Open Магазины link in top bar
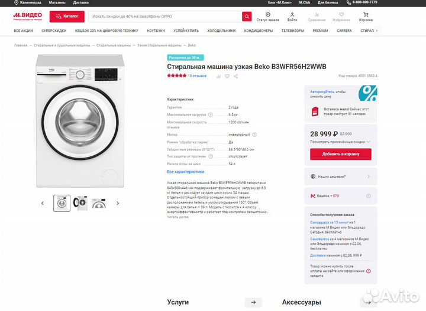The height and width of the screenshot is (311, 426). (57, 2)
